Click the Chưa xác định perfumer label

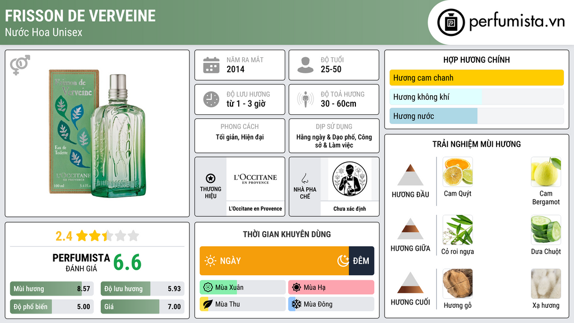click(350, 209)
